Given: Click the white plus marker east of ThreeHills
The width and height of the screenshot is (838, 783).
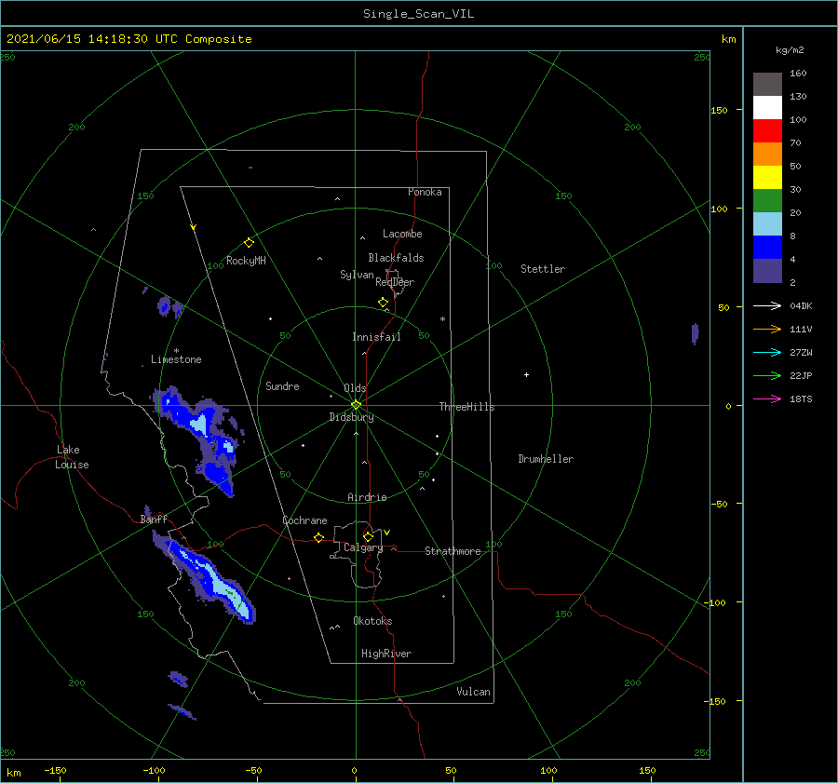Looking at the screenshot, I should 526,374.
